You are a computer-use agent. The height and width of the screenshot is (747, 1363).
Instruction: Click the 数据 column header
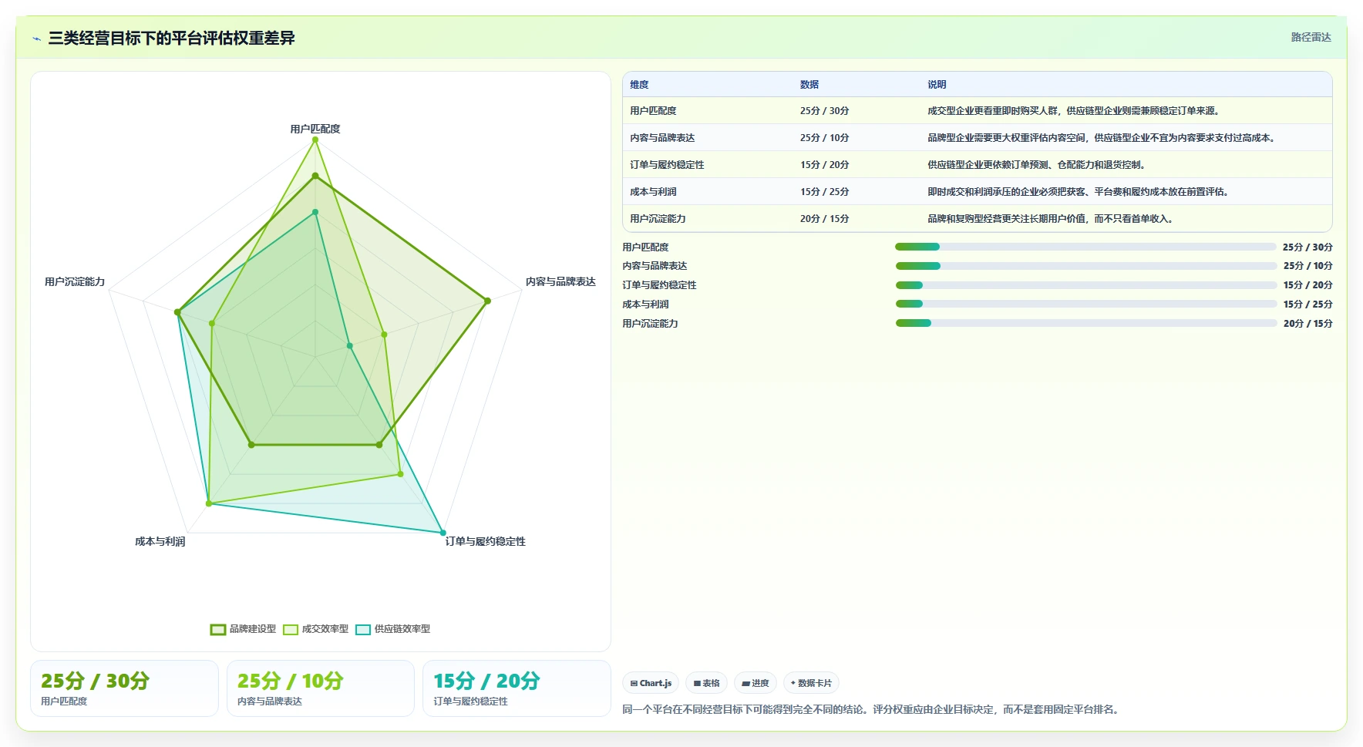tap(809, 85)
